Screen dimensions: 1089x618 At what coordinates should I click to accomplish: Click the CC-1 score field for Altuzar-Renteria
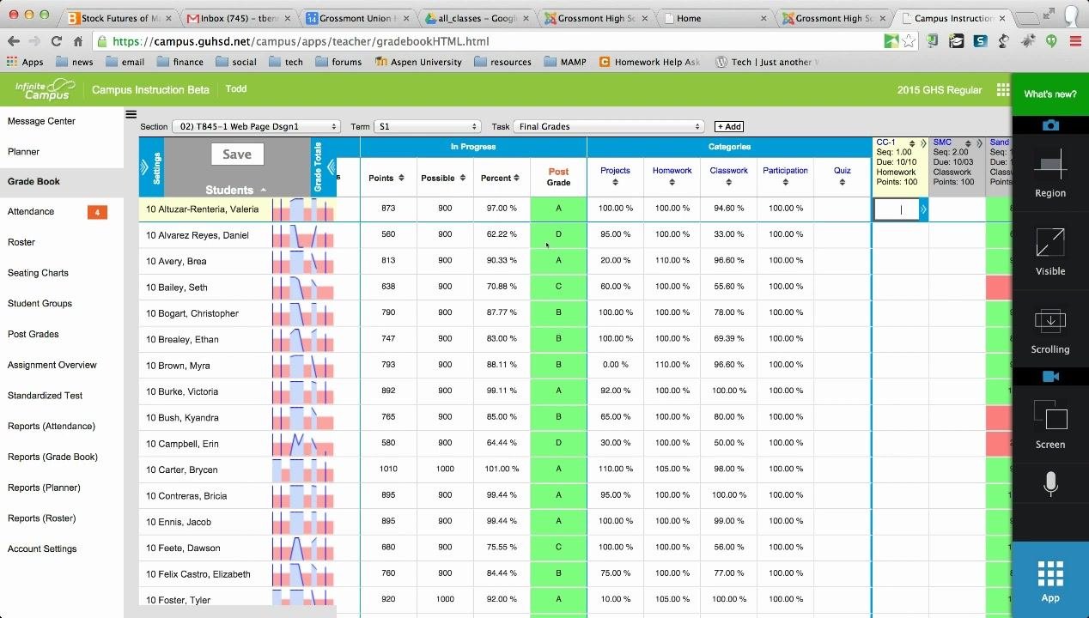[x=897, y=209]
